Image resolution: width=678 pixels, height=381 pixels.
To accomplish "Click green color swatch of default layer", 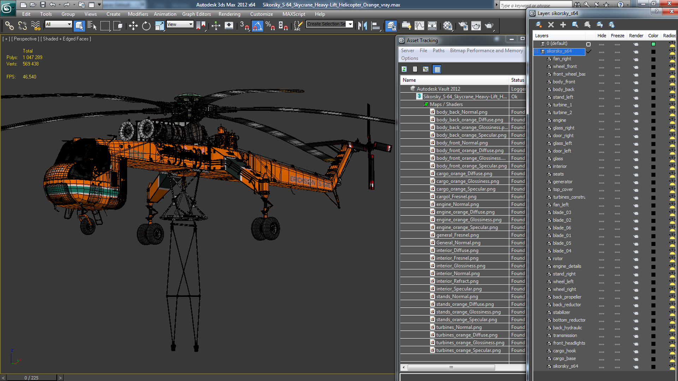I will (653, 44).
